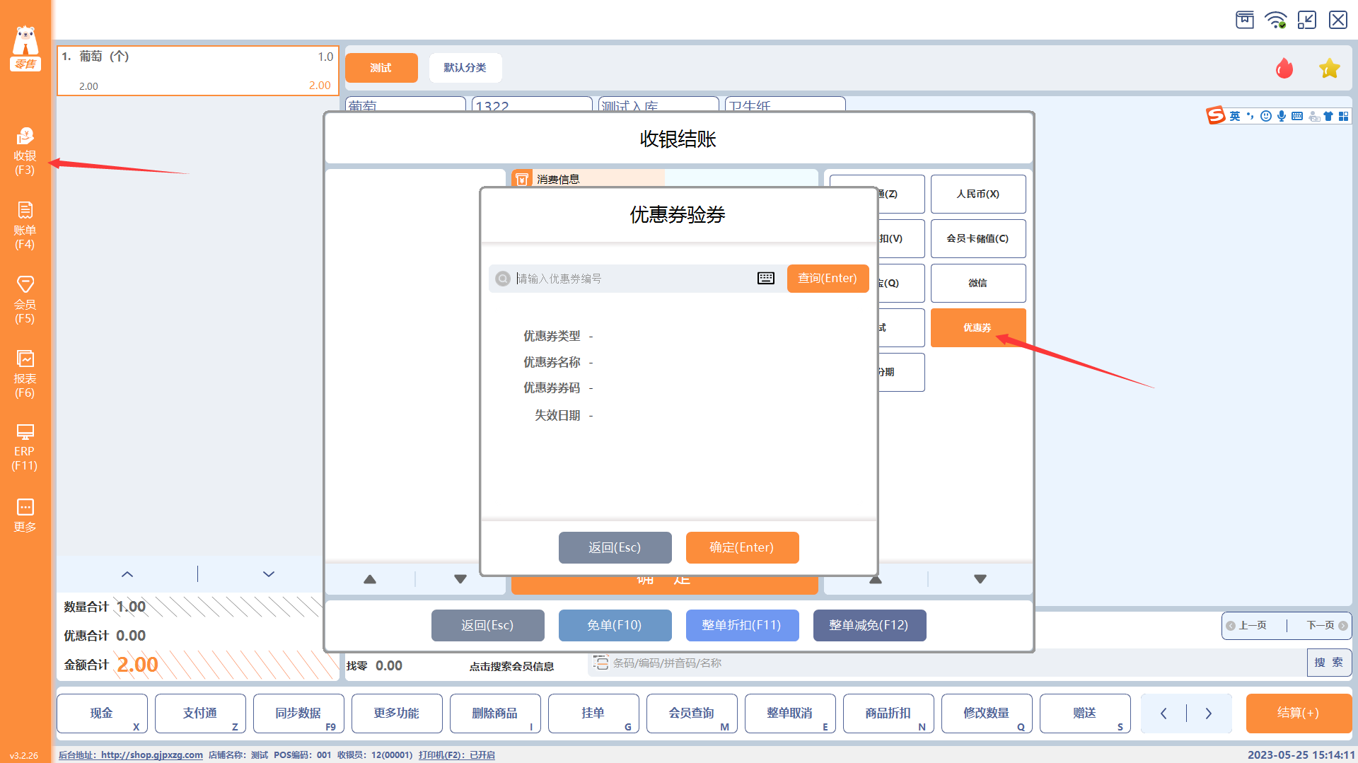Click the 搜索 search button
The image size is (1358, 763).
(1329, 663)
